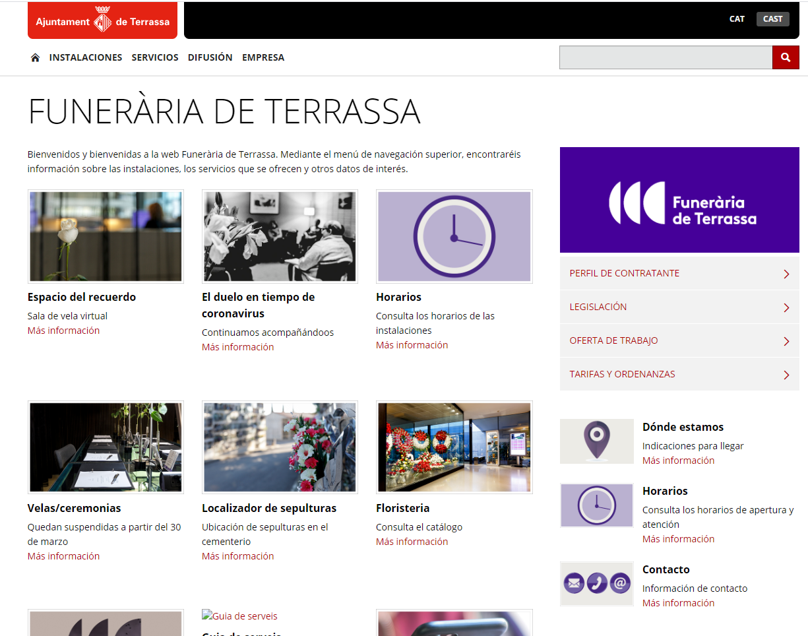Click the text 'Continuamos acompañándoos'
The image size is (808, 636).
point(268,333)
